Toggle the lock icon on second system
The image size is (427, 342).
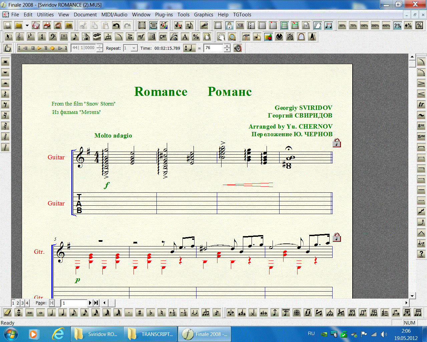tap(337, 237)
